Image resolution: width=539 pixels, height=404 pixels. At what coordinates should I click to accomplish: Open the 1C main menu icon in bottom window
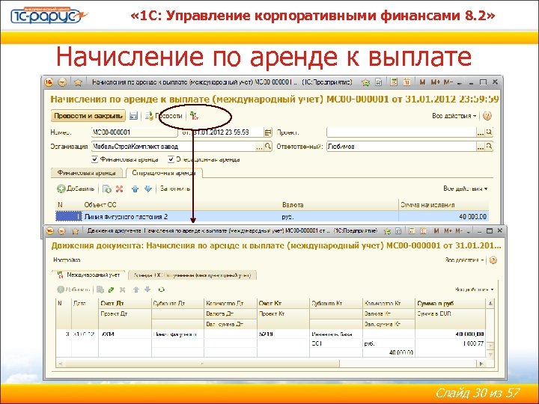[50, 231]
